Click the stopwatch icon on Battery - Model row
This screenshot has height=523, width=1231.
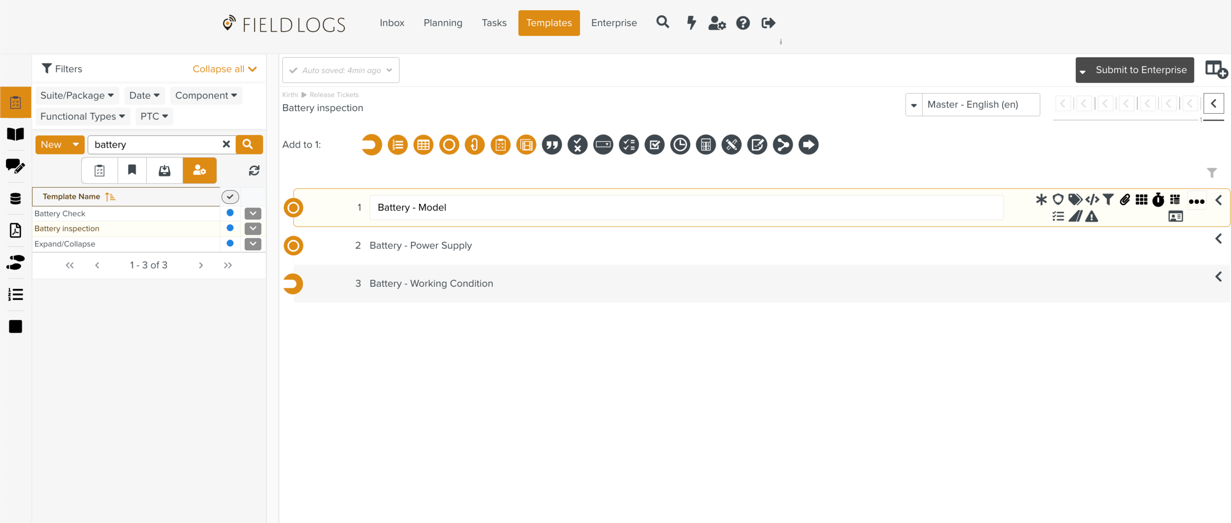coord(1158,199)
